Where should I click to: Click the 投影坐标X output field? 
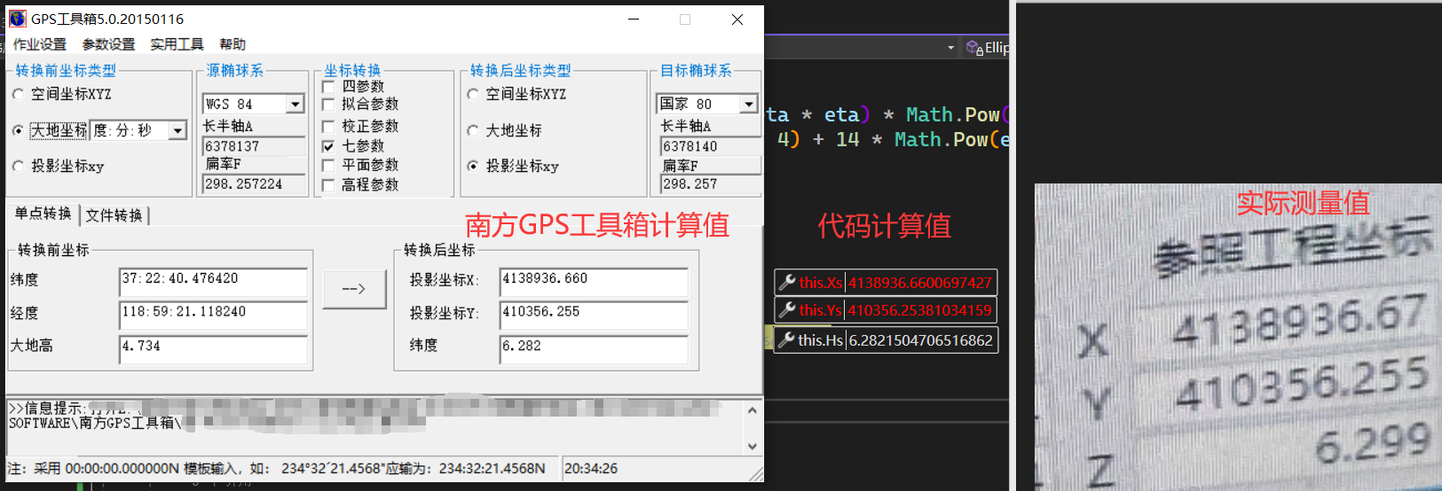click(x=594, y=282)
